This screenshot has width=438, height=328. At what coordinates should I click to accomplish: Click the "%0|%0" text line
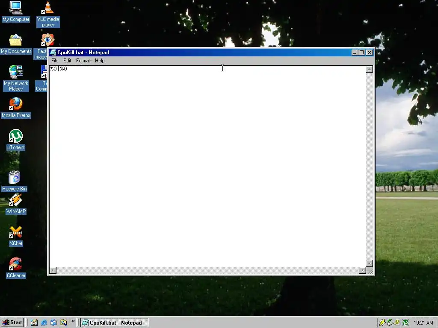click(x=58, y=69)
